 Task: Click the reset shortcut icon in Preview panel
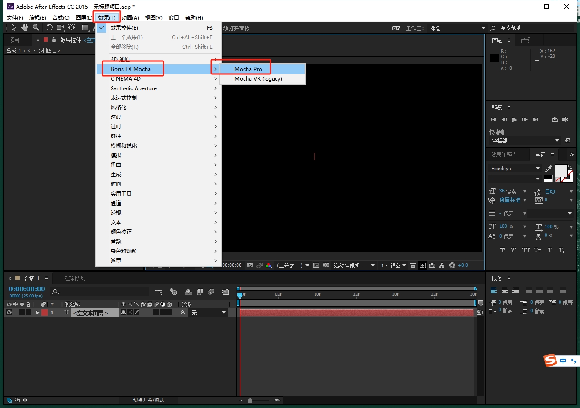coord(567,141)
